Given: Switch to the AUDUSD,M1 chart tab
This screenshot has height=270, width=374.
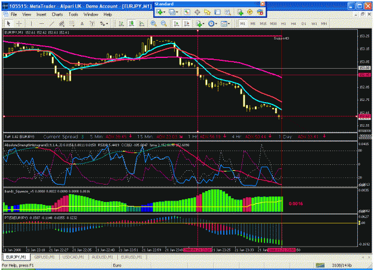Looking at the screenshot, I should click(102, 257).
